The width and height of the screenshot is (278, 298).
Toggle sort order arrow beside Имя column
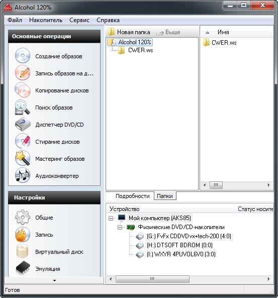pyautogui.click(x=207, y=33)
